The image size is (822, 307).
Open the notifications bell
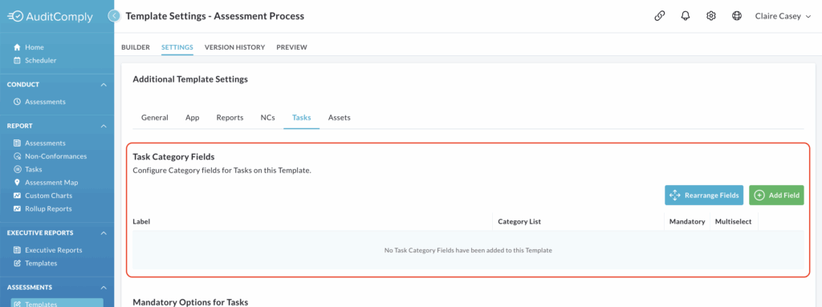(x=686, y=16)
